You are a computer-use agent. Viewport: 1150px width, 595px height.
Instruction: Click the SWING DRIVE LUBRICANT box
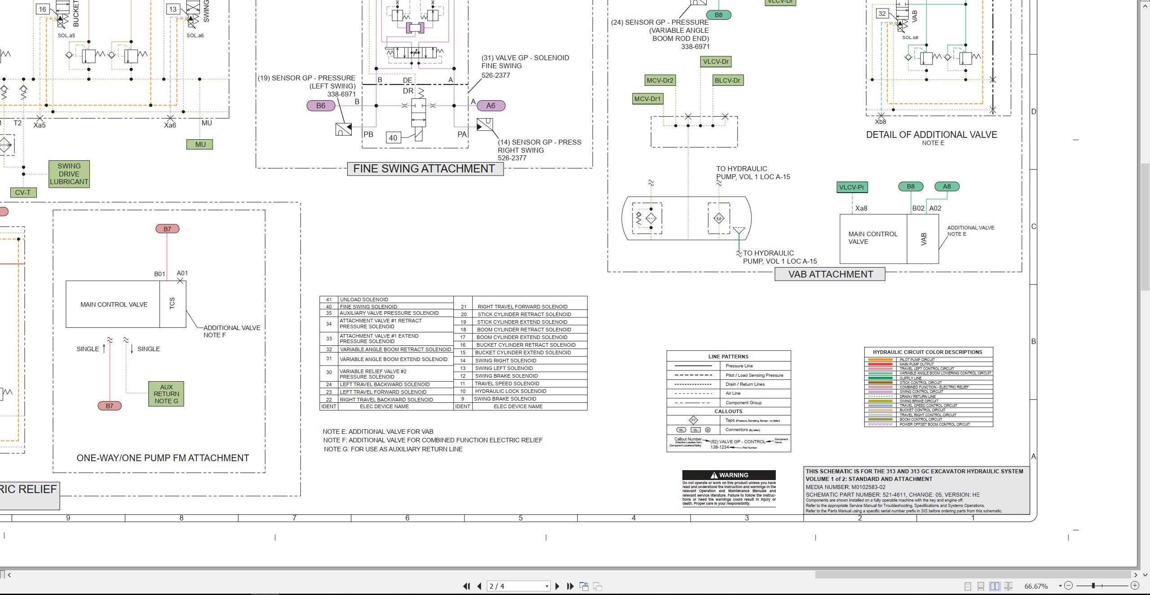click(x=69, y=174)
